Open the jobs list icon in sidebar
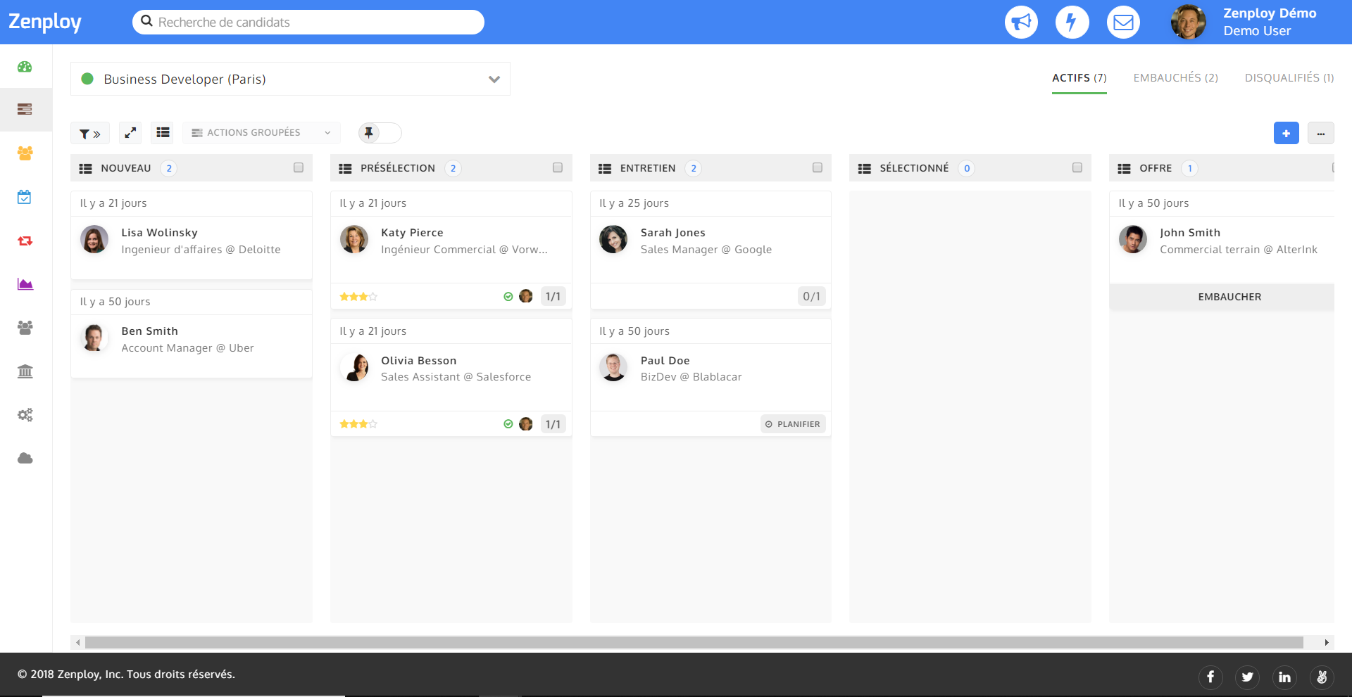The height and width of the screenshot is (697, 1352). [25, 109]
